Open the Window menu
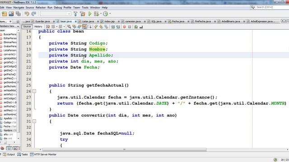 95,8
